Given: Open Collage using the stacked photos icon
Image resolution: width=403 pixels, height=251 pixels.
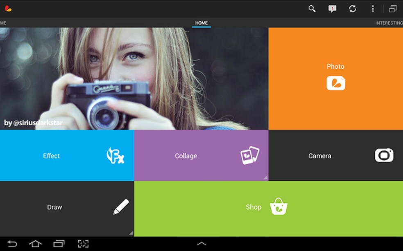Looking at the screenshot, I should [x=250, y=155].
